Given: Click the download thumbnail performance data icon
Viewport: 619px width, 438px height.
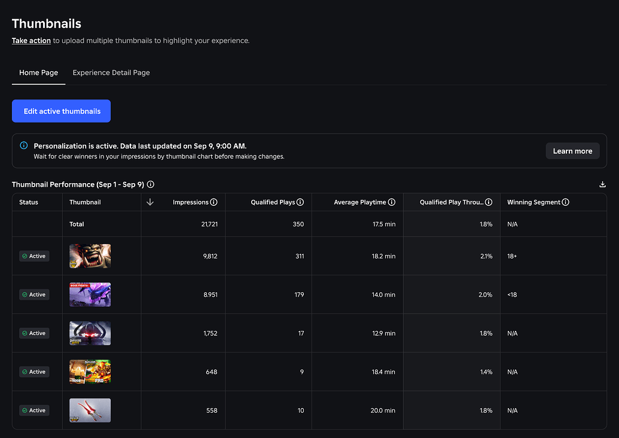Looking at the screenshot, I should point(602,185).
